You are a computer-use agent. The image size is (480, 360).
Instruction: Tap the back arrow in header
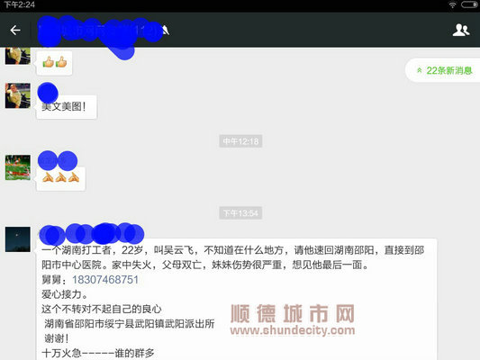[x=15, y=30]
